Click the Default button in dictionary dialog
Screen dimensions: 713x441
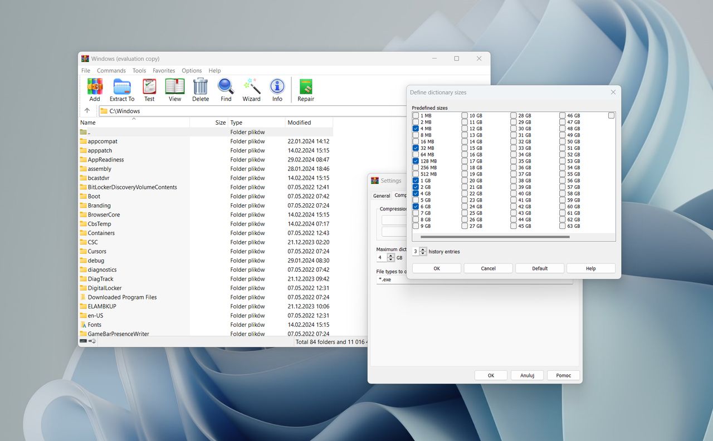[539, 268]
